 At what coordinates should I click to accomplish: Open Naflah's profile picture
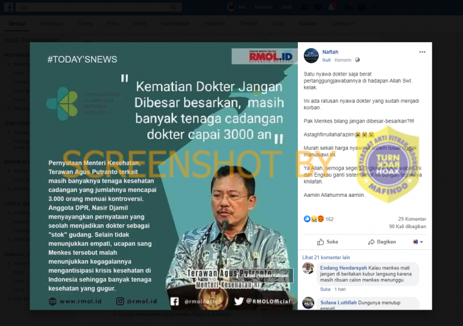(311, 56)
